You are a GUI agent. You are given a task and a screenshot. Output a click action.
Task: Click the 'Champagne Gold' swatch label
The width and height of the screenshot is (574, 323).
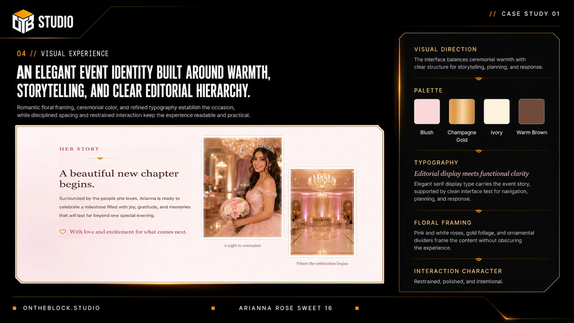click(462, 136)
